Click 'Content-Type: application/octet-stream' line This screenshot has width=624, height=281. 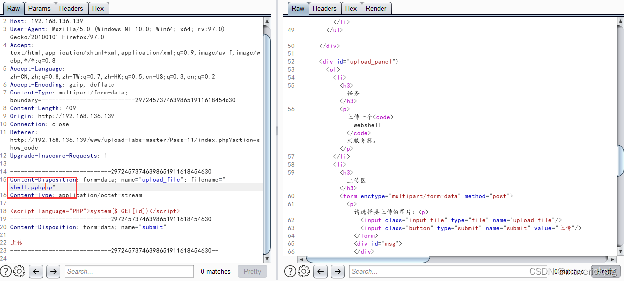click(76, 195)
